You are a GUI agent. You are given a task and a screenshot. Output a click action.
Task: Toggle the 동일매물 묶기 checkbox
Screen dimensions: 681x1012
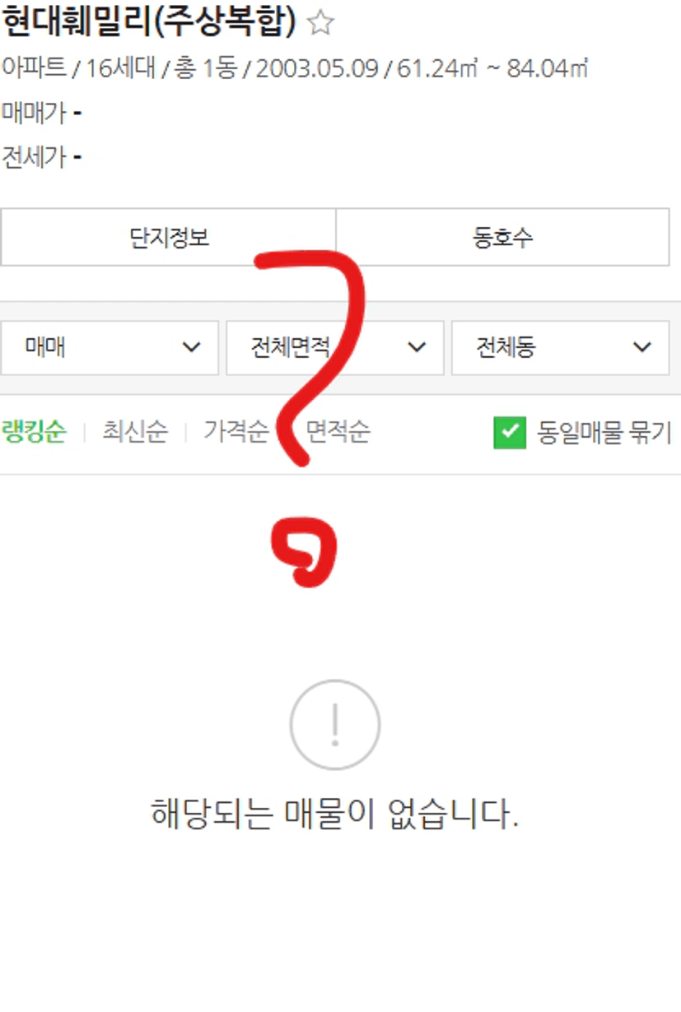pyautogui.click(x=510, y=432)
